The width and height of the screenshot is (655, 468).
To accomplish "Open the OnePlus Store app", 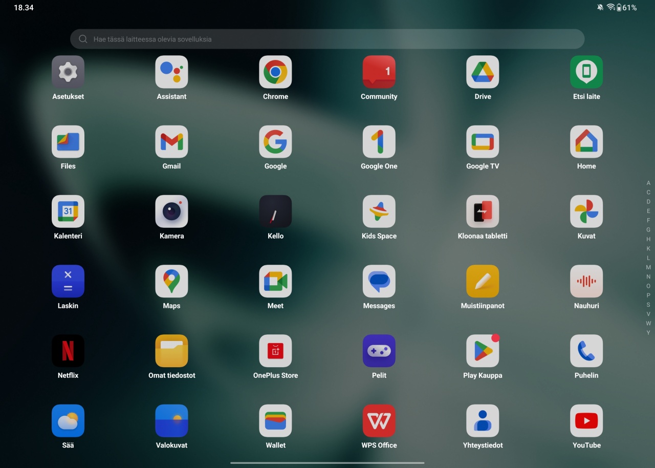I will click(x=275, y=351).
